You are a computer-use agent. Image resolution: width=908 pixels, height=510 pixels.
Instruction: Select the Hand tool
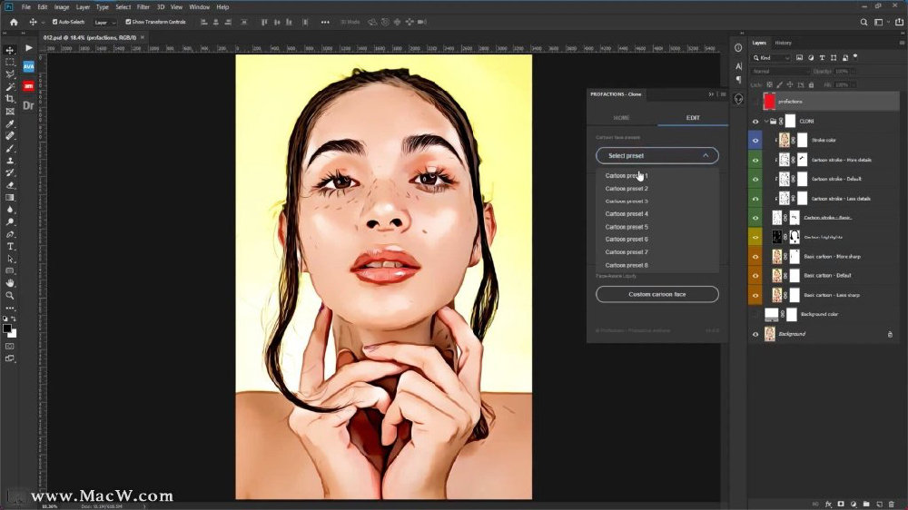tap(10, 283)
